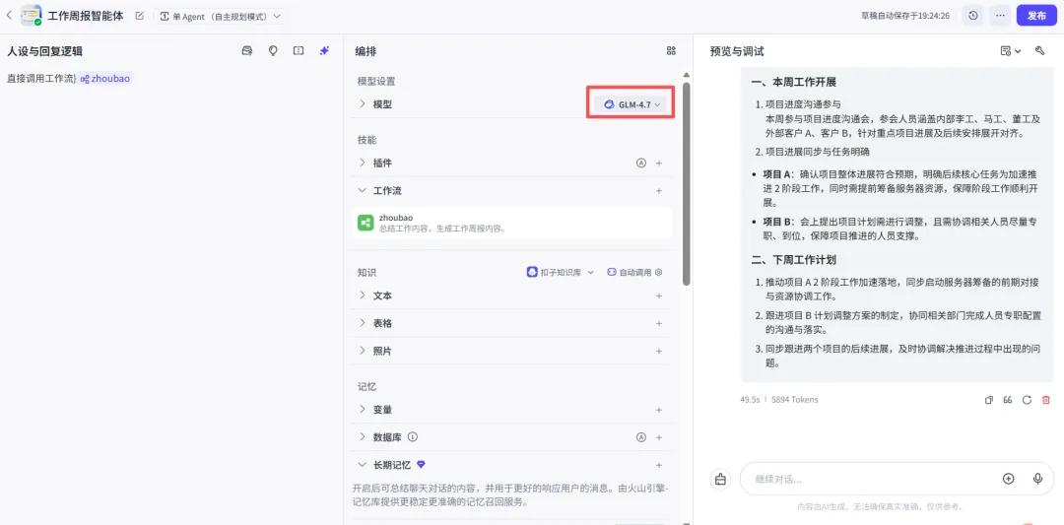Regenerate the reply with refresh icon
1064x525 pixels.
tap(1027, 400)
